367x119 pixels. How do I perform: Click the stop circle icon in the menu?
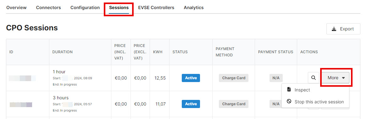[289, 101]
